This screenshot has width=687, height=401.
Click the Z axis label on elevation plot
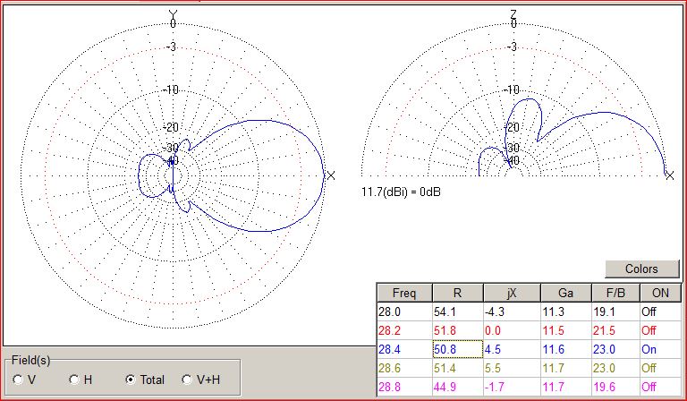pyautogui.click(x=513, y=13)
